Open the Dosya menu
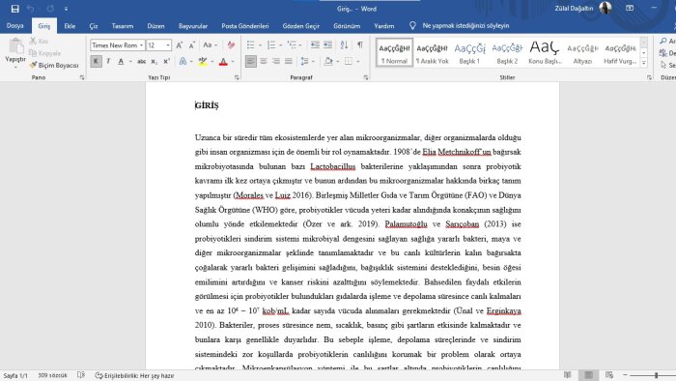Image resolution: width=676 pixels, height=381 pixels. (15, 26)
